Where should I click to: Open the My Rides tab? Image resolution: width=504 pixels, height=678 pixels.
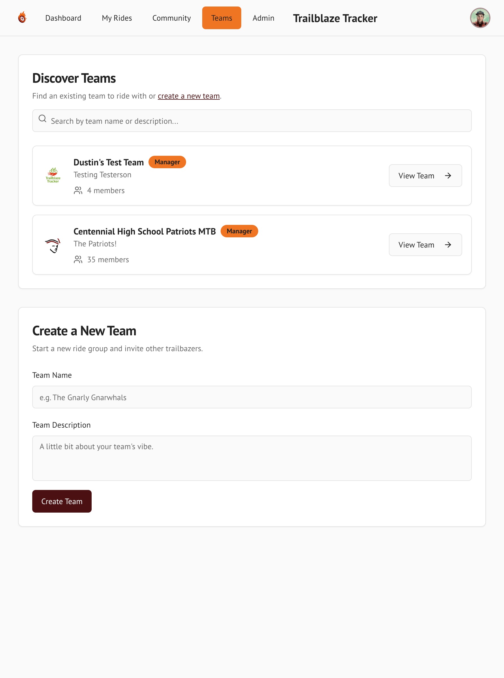click(117, 18)
